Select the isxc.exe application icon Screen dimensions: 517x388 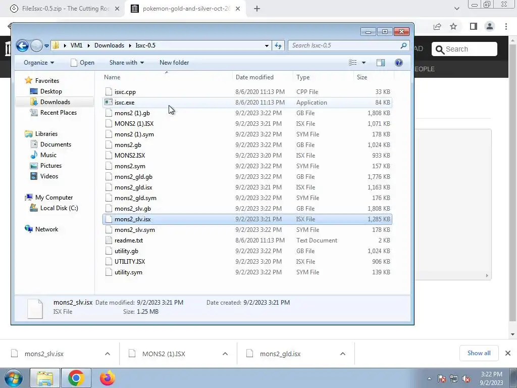coord(109,102)
